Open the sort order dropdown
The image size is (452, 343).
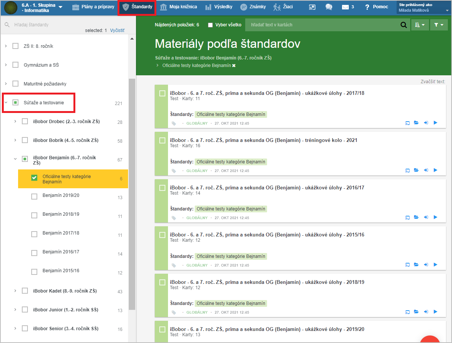[x=420, y=25]
